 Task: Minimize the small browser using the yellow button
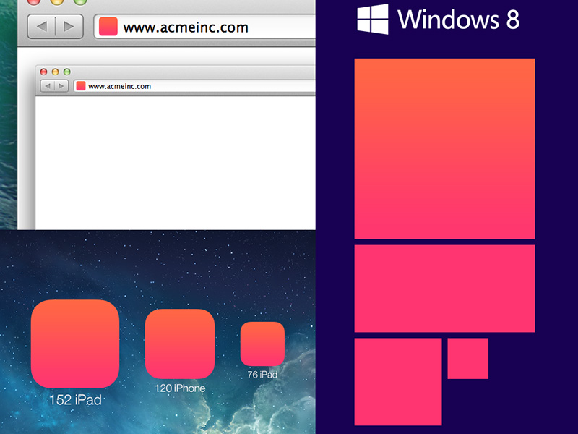[x=55, y=72]
